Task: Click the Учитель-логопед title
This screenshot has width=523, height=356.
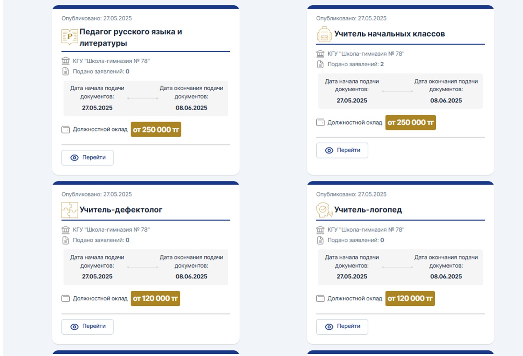Action: pos(368,210)
